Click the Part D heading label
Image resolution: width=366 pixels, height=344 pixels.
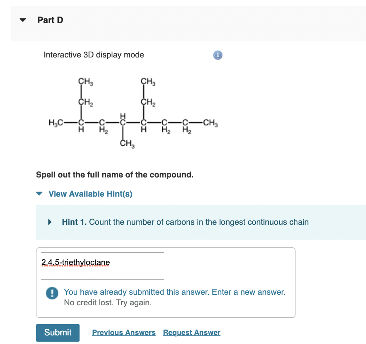coord(49,20)
